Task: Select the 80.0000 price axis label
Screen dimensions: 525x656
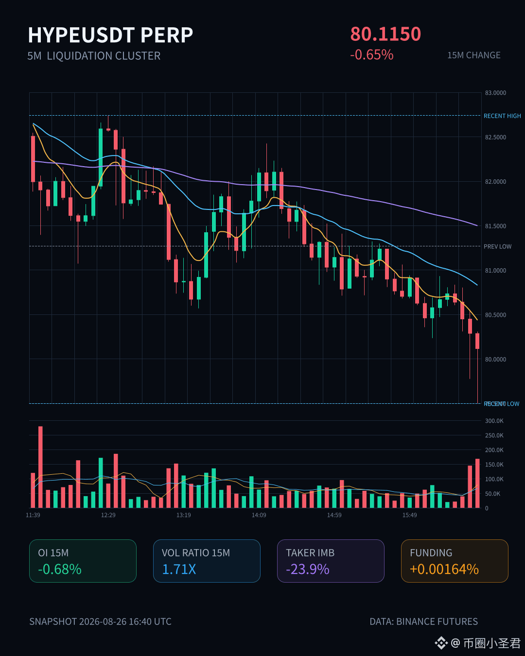Action: (495, 360)
